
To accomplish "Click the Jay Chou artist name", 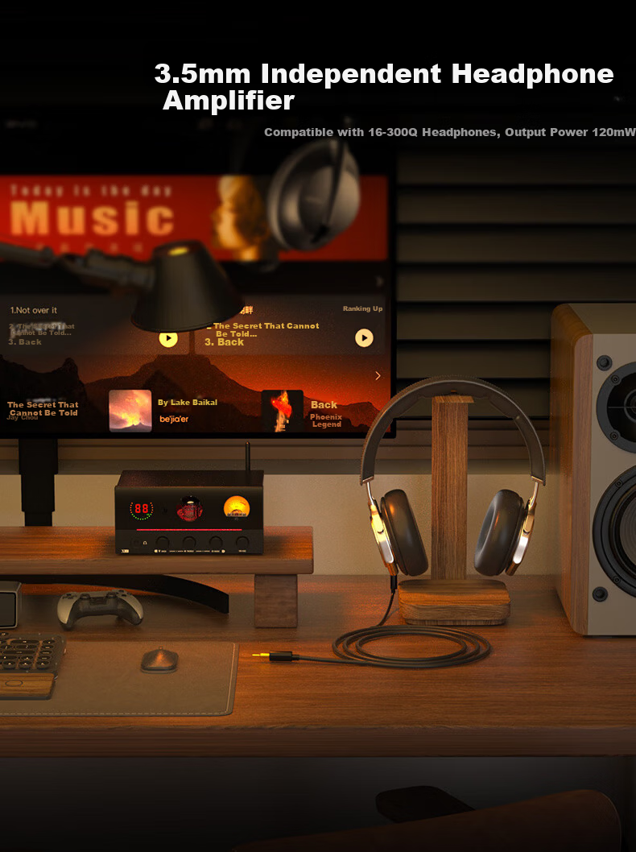I will (23, 417).
